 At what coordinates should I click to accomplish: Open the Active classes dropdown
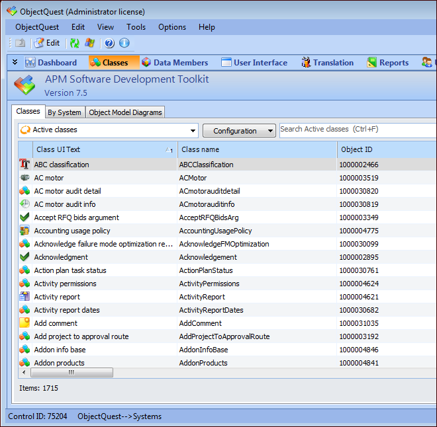(108, 130)
